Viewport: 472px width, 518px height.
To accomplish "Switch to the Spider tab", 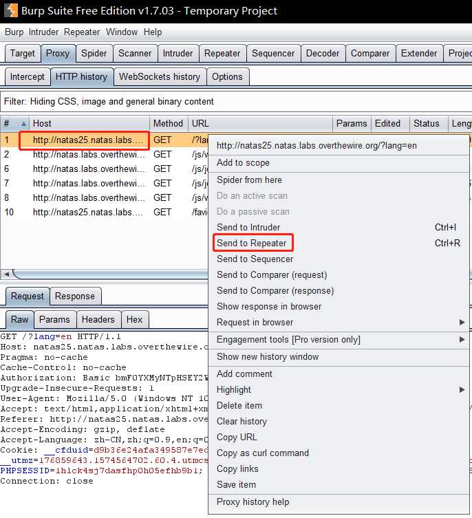I will pyautogui.click(x=94, y=54).
